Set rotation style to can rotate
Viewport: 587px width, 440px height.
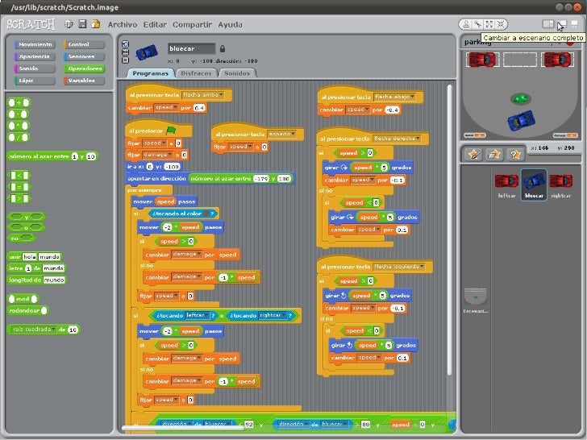tap(126, 44)
